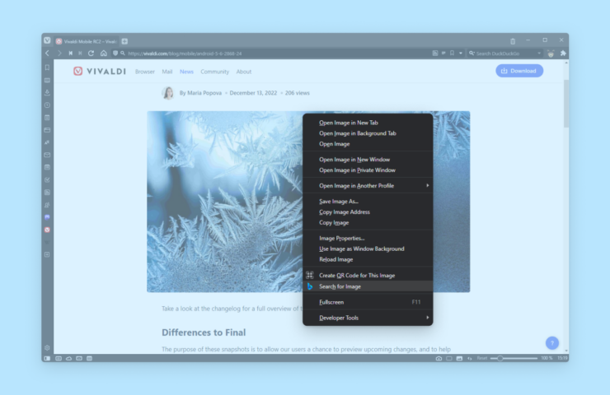Expand Open Image in Another Profile submenu

tap(368, 186)
